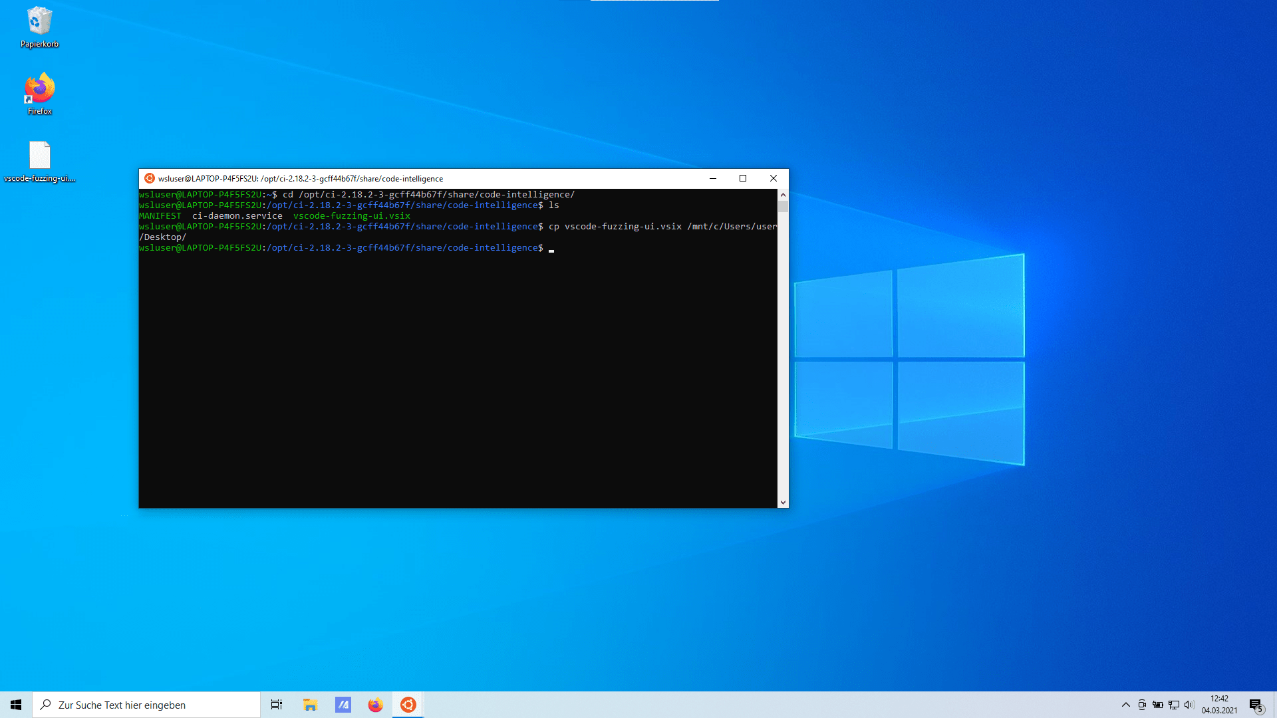Open the Papierkorb recycle bin icon
The image size is (1277, 718).
tap(39, 27)
